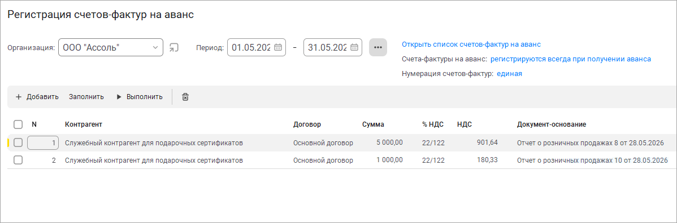Click the period end date field
The height and width of the screenshot is (223, 677).
pos(332,47)
